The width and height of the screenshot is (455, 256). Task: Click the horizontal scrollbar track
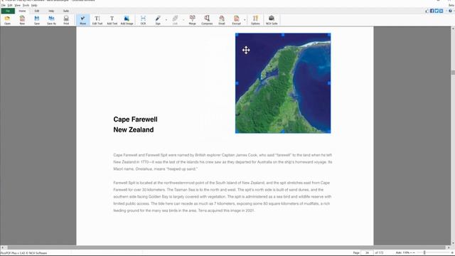tap(226, 247)
